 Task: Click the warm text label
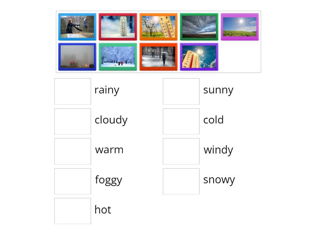point(109,150)
